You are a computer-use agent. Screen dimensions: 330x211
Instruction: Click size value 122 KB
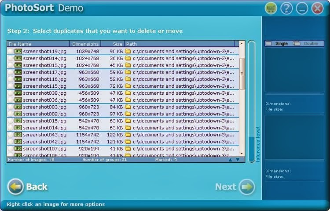point(115,135)
